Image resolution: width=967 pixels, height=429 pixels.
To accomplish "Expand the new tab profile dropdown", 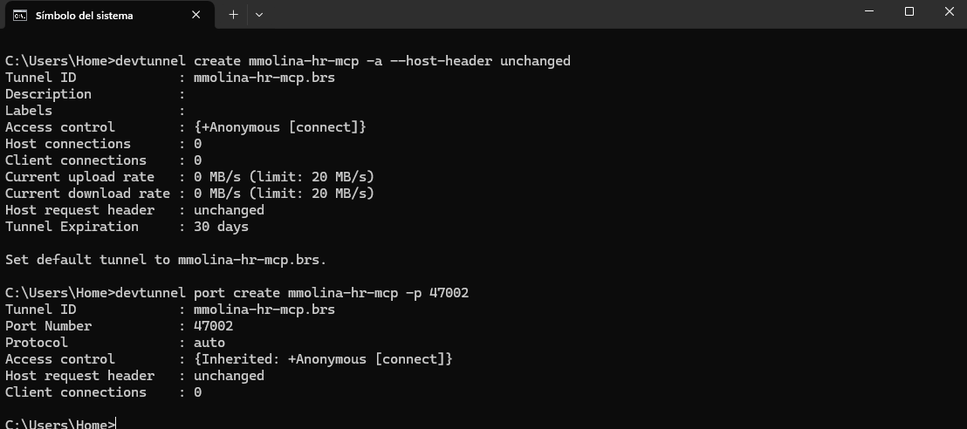I will (259, 15).
